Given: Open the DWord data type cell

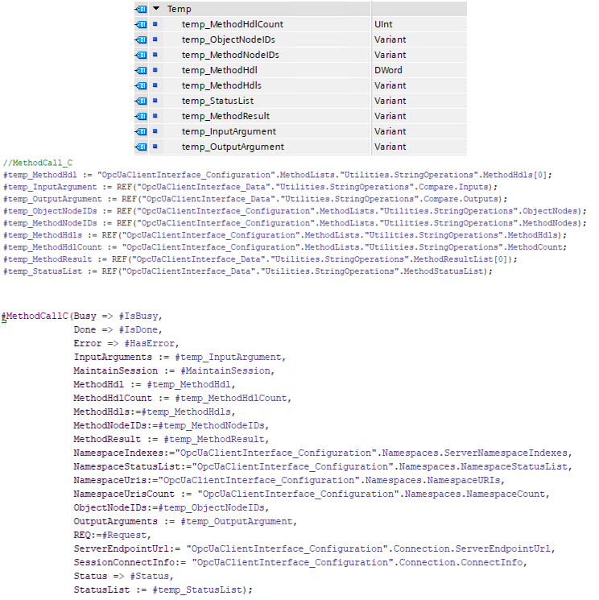Looking at the screenshot, I should coord(388,70).
